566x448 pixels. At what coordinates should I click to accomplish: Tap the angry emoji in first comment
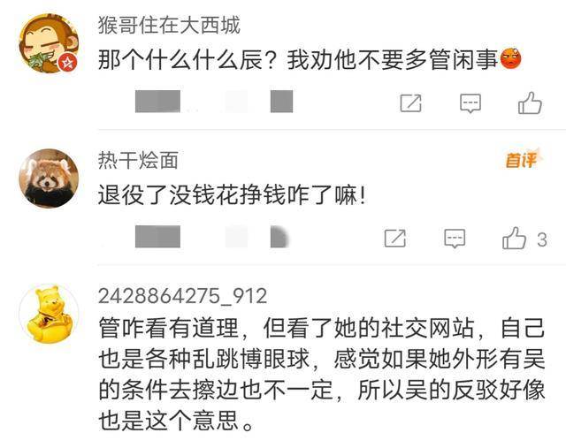point(510,59)
